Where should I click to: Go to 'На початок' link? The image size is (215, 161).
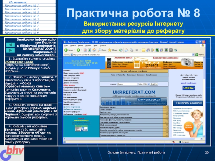(18, 2)
